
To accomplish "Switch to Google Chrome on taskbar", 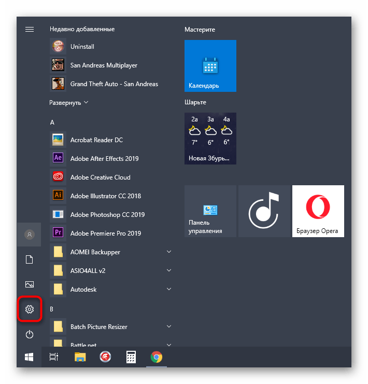I will [x=157, y=357].
